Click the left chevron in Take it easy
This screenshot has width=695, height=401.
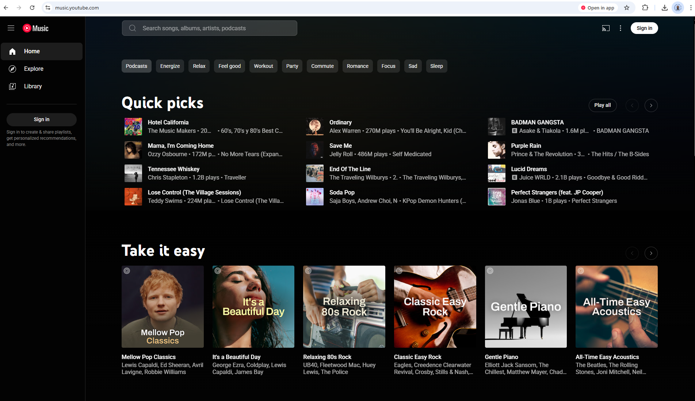click(x=632, y=253)
